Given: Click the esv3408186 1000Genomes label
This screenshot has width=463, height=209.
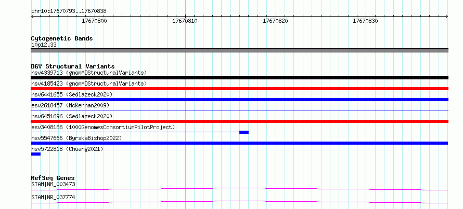Looking at the screenshot, I should [103, 127].
